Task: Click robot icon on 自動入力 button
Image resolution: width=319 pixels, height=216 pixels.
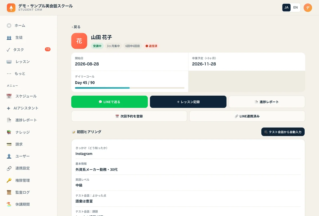Action: (x=266, y=132)
